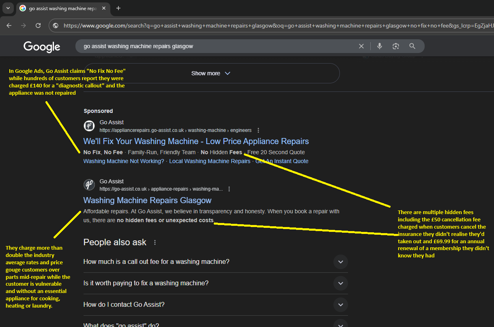Screen dimensions: 494x327
Task: Open "We'll Fix Your Washing Machine" ad link
Action: 196,141
